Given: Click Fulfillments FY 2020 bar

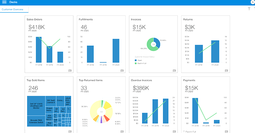Looking at the screenshot, I should click(116, 51).
